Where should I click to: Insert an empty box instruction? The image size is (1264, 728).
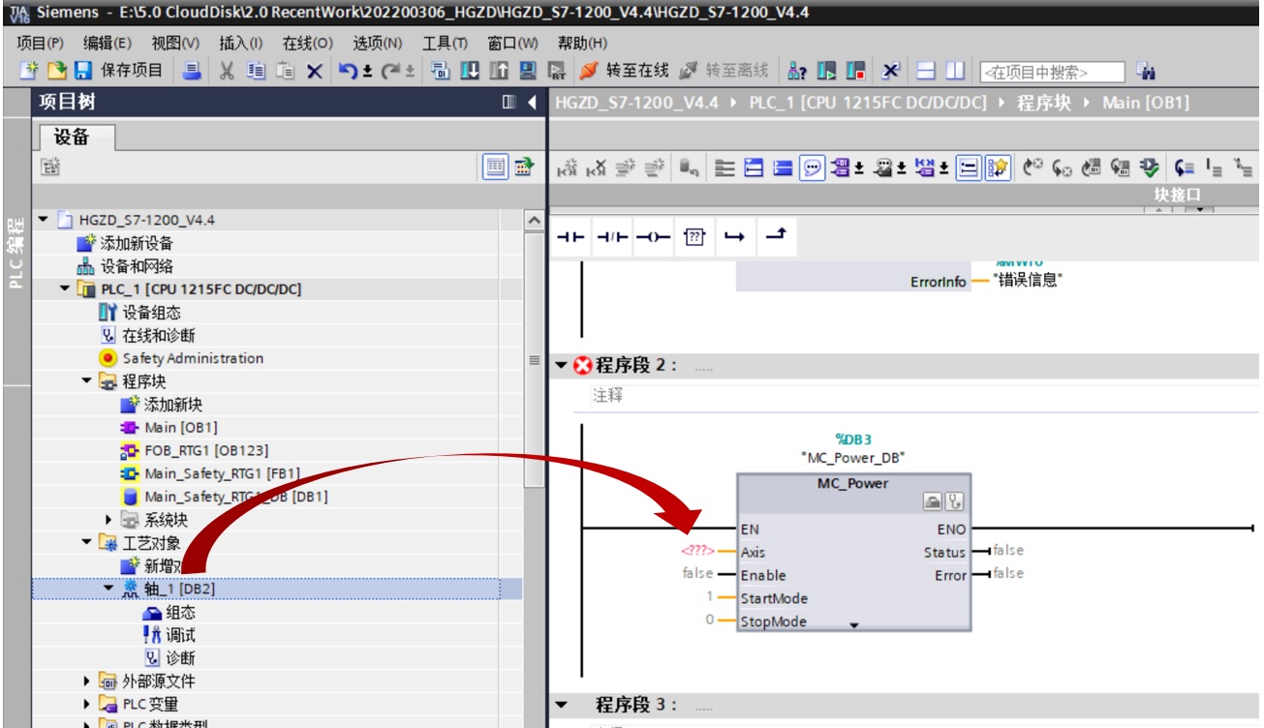(694, 237)
